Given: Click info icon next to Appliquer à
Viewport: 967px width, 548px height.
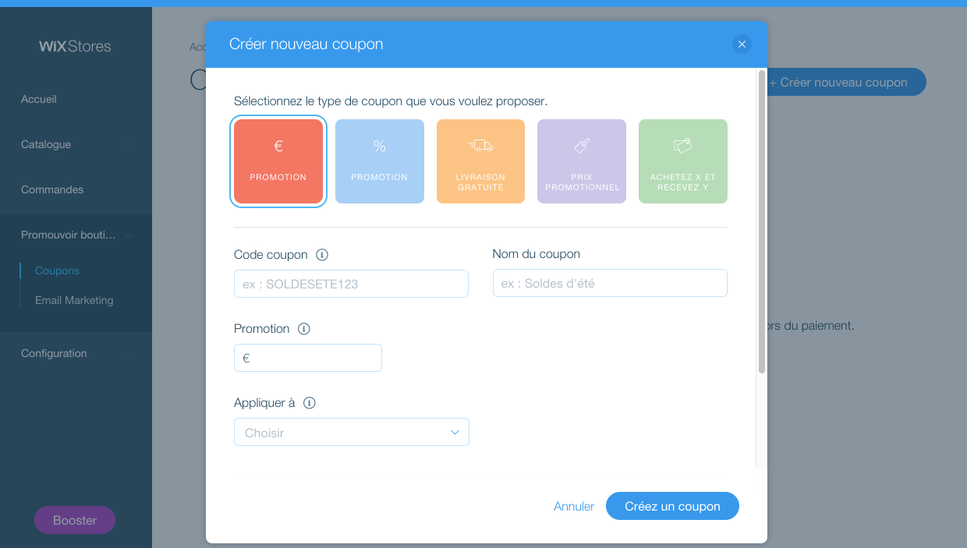Looking at the screenshot, I should (x=310, y=403).
